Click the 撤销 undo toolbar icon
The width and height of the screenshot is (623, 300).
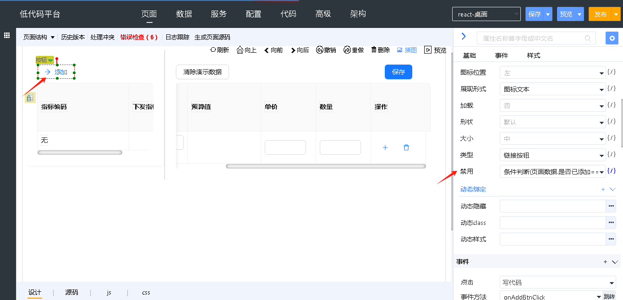coord(319,50)
